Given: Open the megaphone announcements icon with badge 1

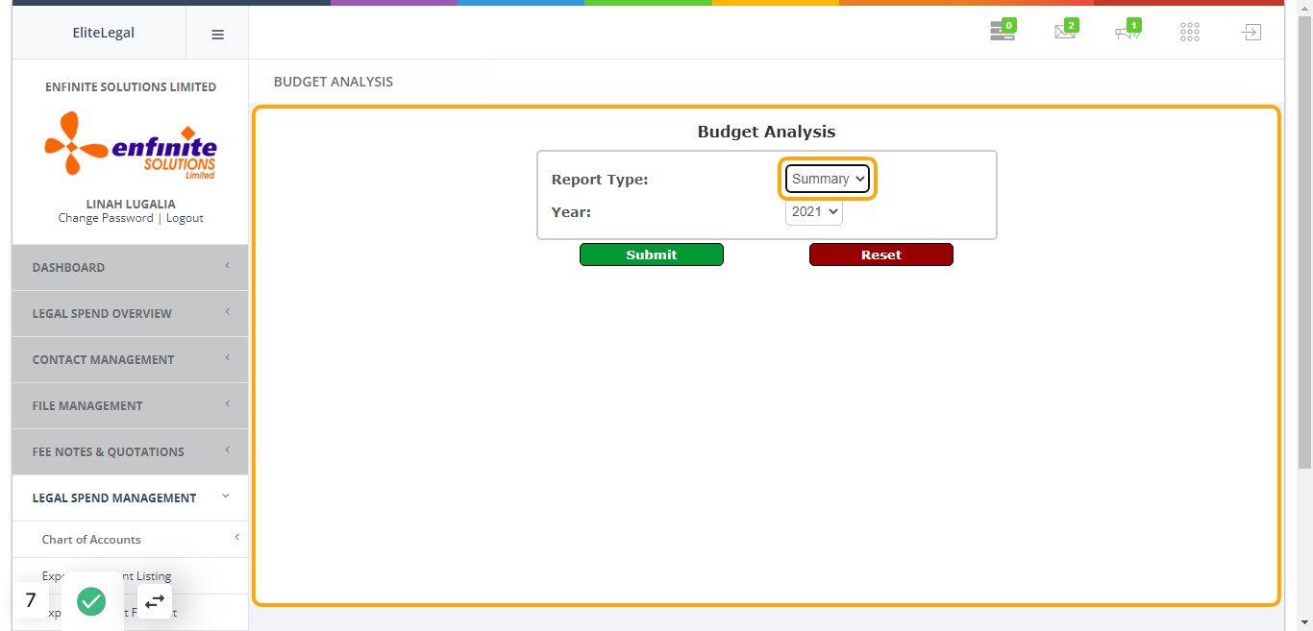Looking at the screenshot, I should click(x=1127, y=31).
